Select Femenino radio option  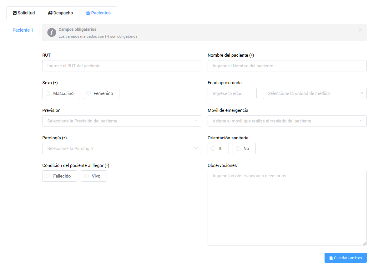(x=88, y=93)
